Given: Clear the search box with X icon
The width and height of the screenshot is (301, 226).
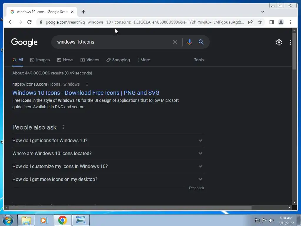Looking at the screenshot, I should point(175,42).
